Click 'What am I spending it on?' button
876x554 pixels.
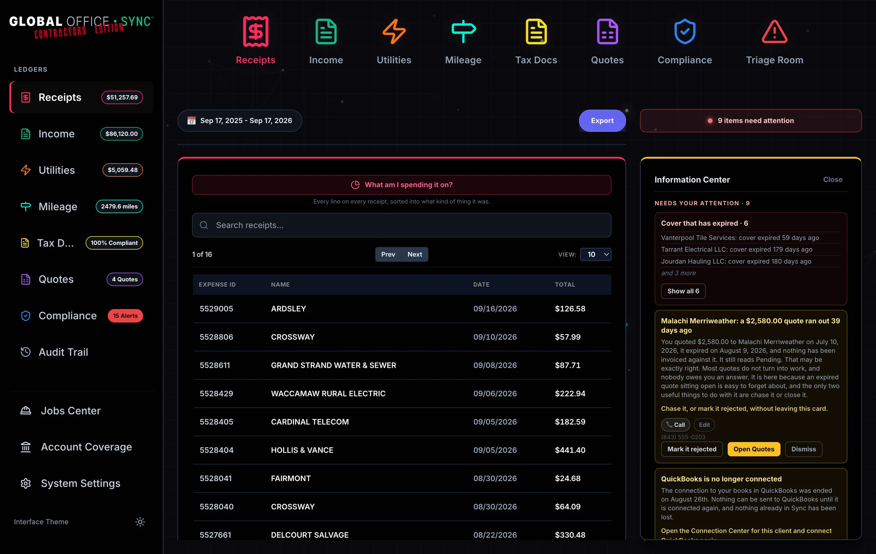coord(401,185)
